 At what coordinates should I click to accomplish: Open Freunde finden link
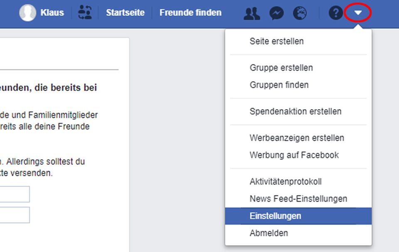(x=190, y=13)
